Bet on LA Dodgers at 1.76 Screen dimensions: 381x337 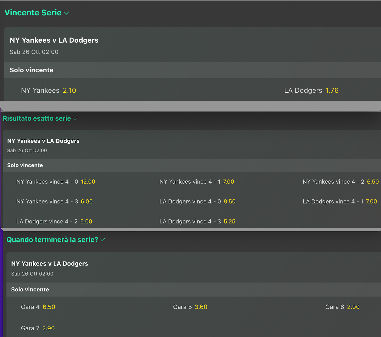332,91
